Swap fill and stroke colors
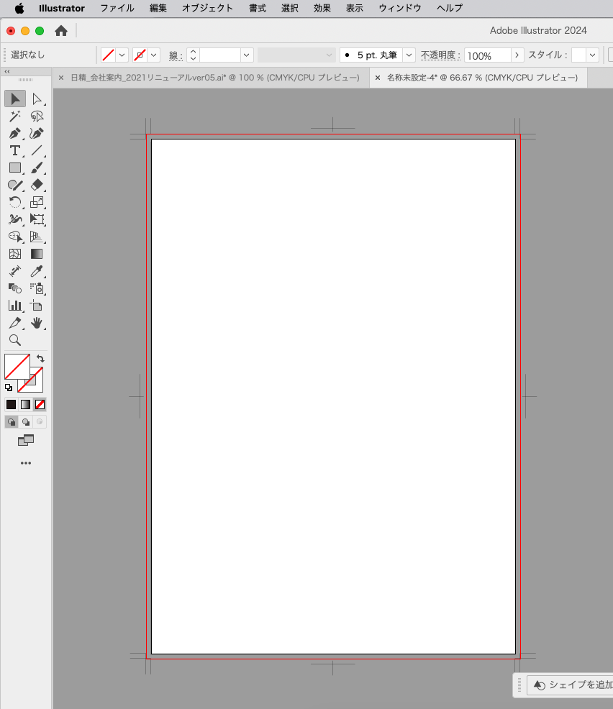This screenshot has height=709, width=613. (40, 358)
